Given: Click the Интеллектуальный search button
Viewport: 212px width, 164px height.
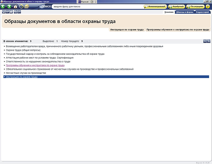Looking at the screenshot, I should click(x=155, y=6).
